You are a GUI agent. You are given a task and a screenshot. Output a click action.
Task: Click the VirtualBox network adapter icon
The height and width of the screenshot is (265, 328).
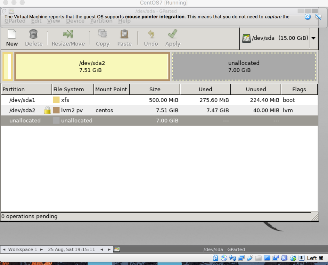coord(241,258)
